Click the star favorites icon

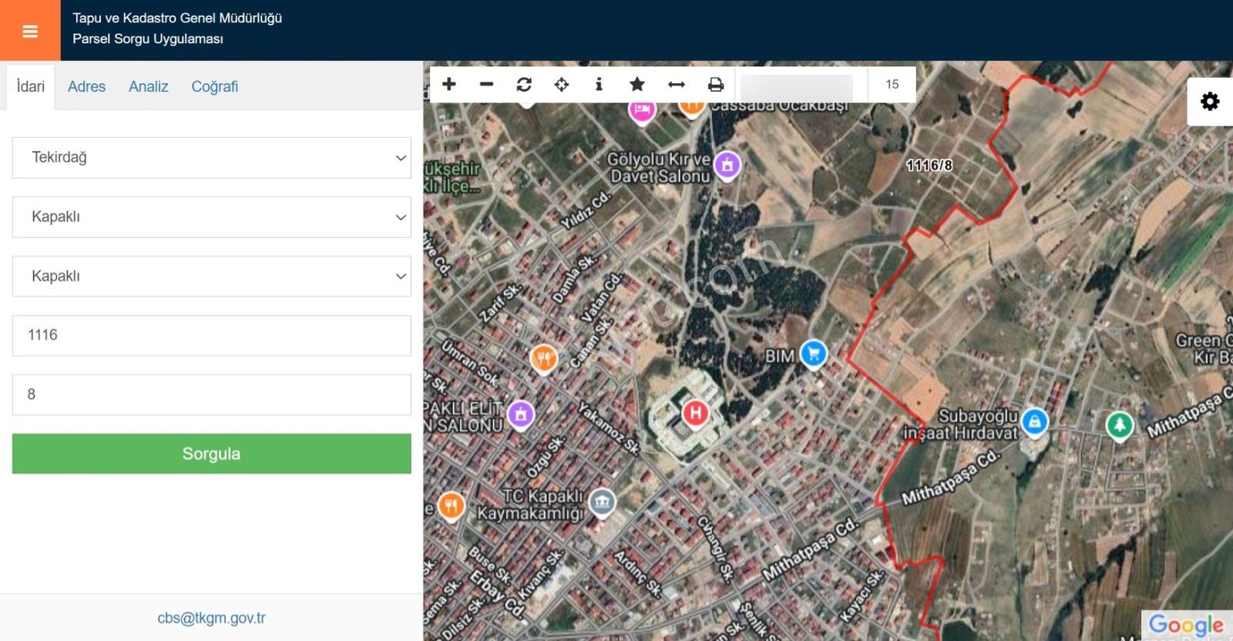[x=637, y=84]
